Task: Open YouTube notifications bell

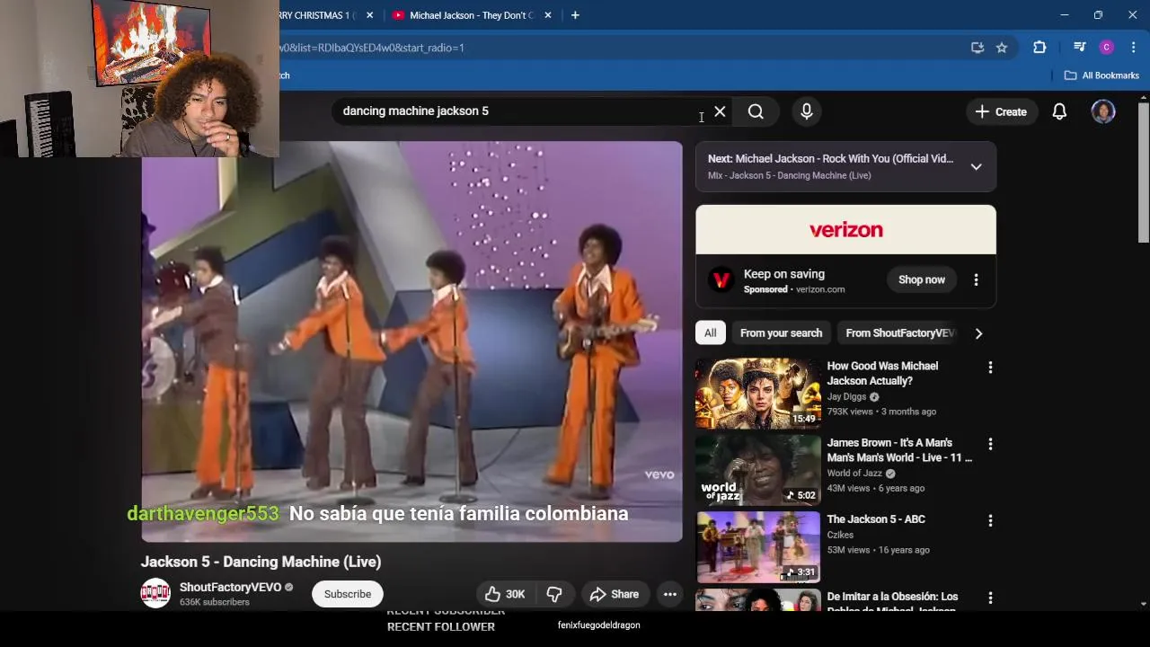Action: tap(1059, 111)
